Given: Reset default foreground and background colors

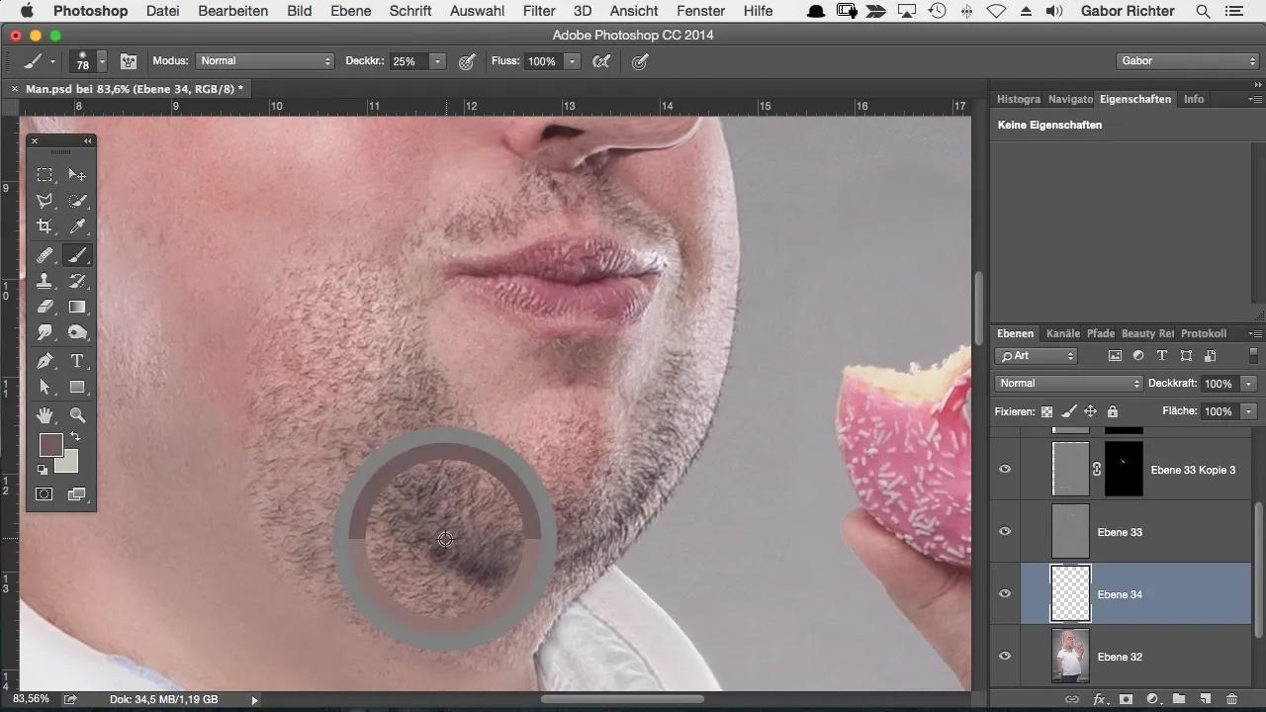Looking at the screenshot, I should tap(43, 470).
